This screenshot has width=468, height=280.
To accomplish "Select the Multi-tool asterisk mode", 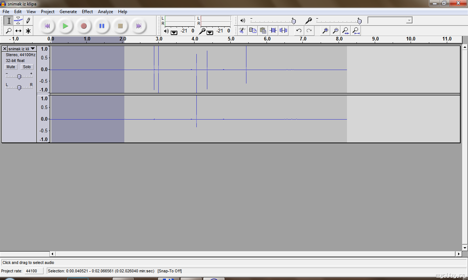I will click(x=28, y=31).
